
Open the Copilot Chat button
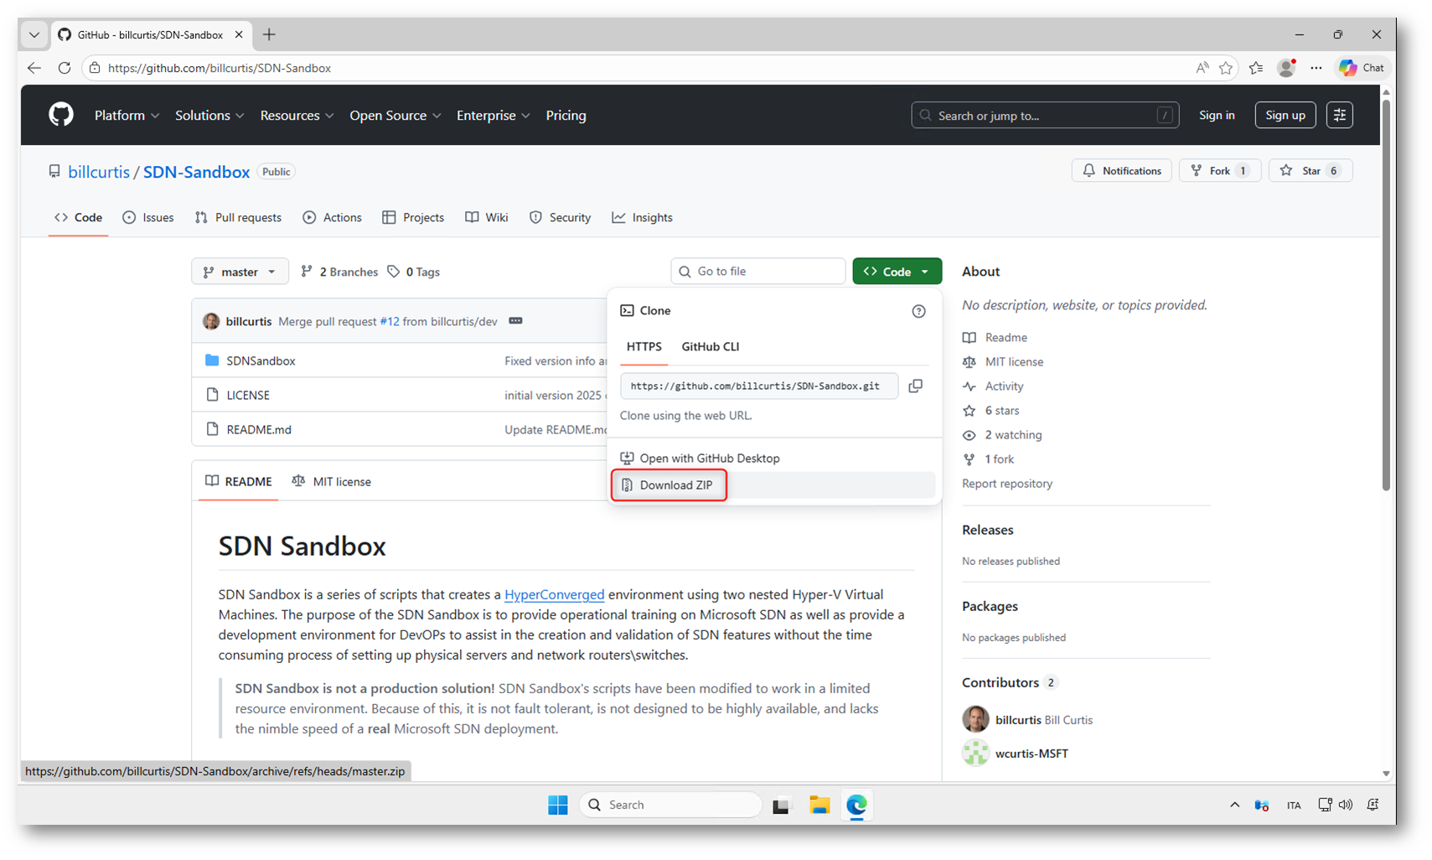point(1362,68)
